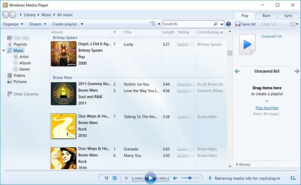Screen dimensions: 301x185
Task: Click the volume slider
Action: (189, 178)
